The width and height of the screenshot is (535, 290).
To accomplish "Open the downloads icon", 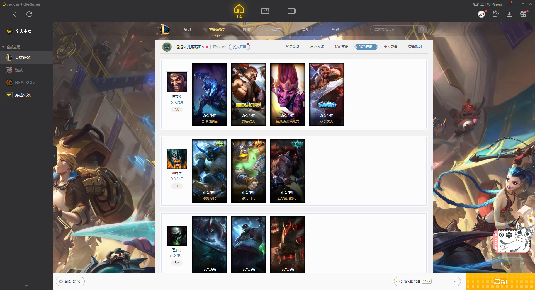I will [509, 14].
